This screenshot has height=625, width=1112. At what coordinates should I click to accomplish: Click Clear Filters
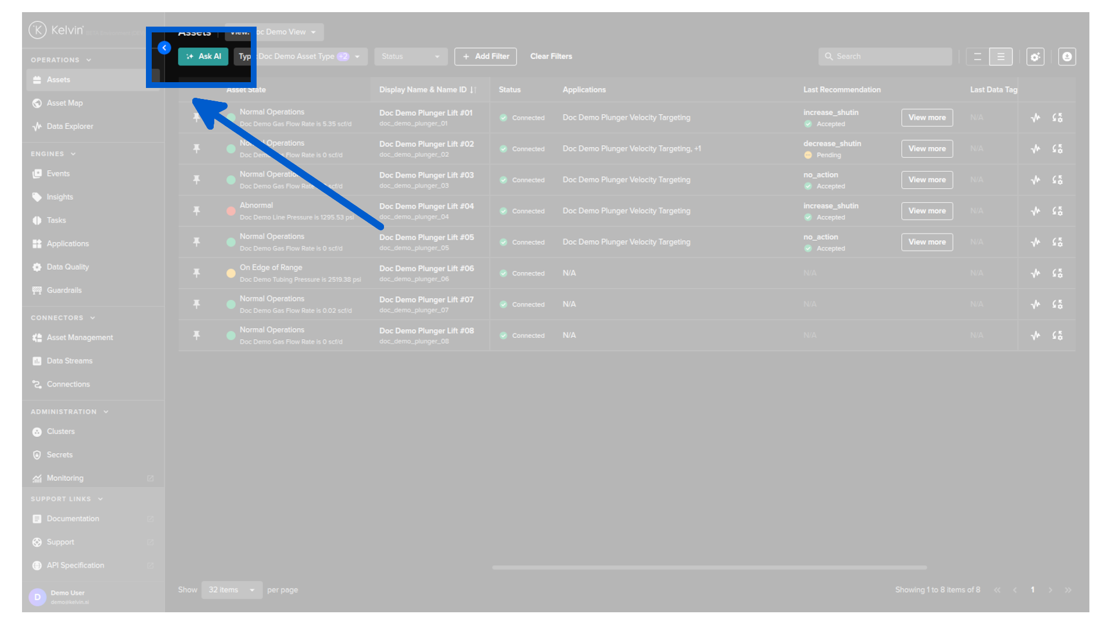tap(551, 56)
